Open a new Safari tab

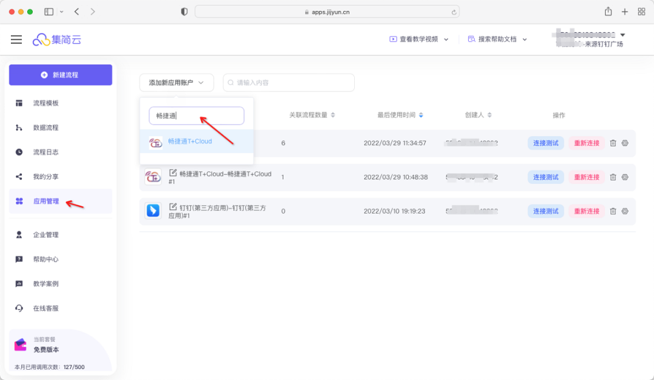(x=624, y=11)
